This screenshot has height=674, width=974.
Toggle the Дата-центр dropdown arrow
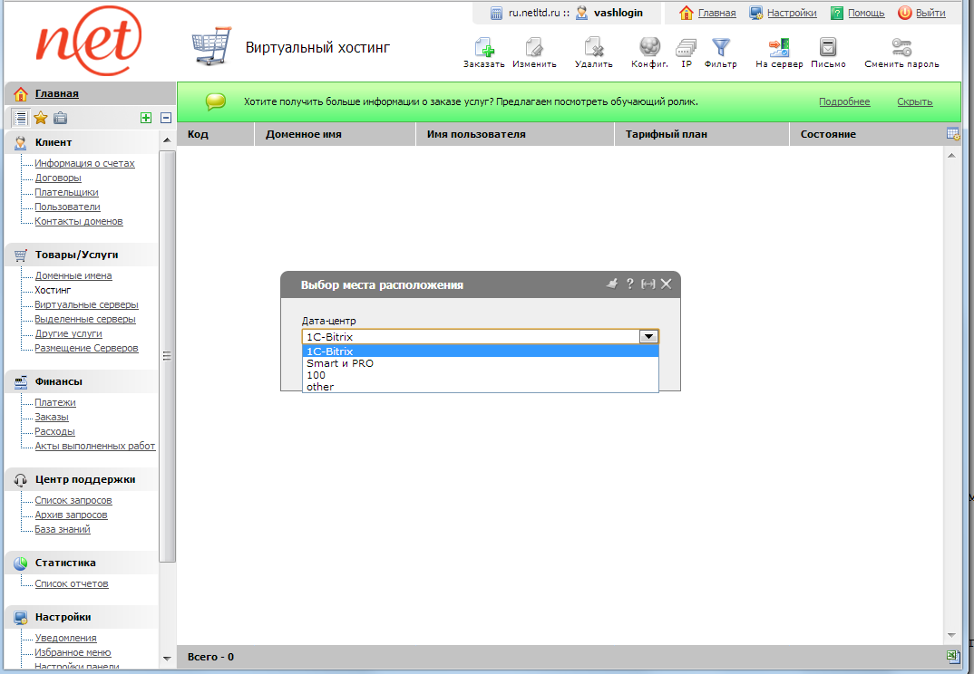coord(648,336)
